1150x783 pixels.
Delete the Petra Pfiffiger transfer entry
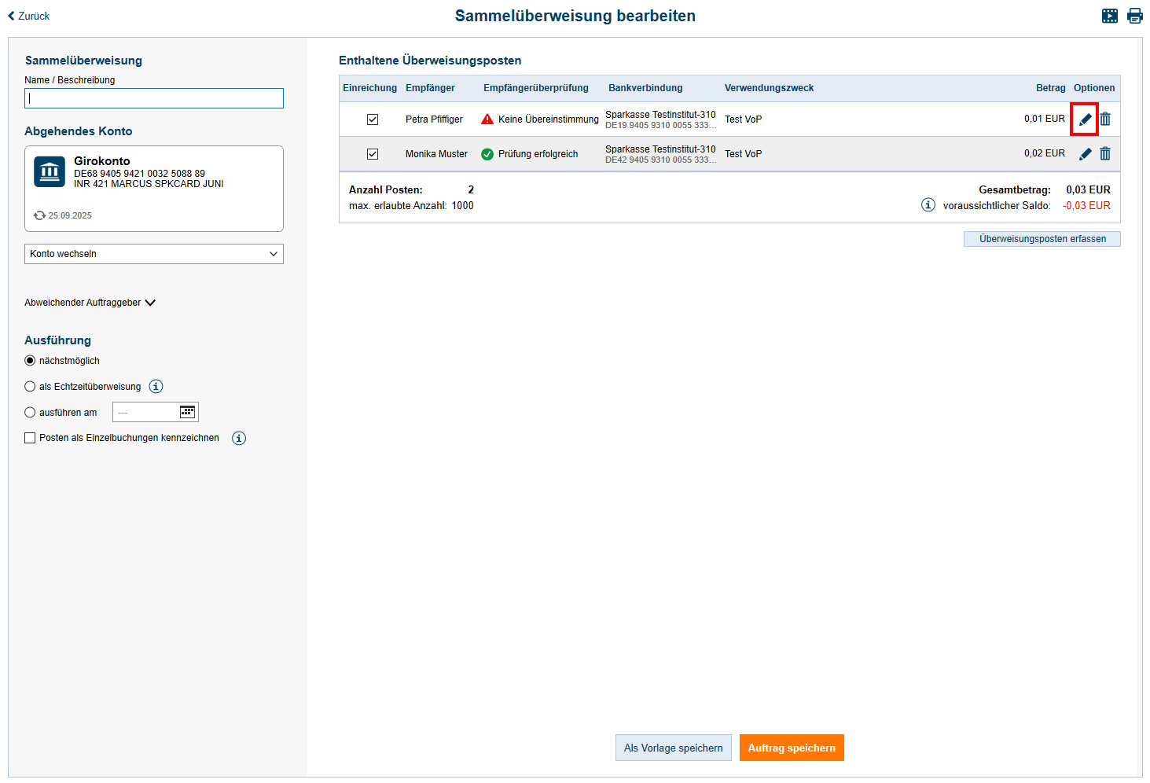(1105, 119)
